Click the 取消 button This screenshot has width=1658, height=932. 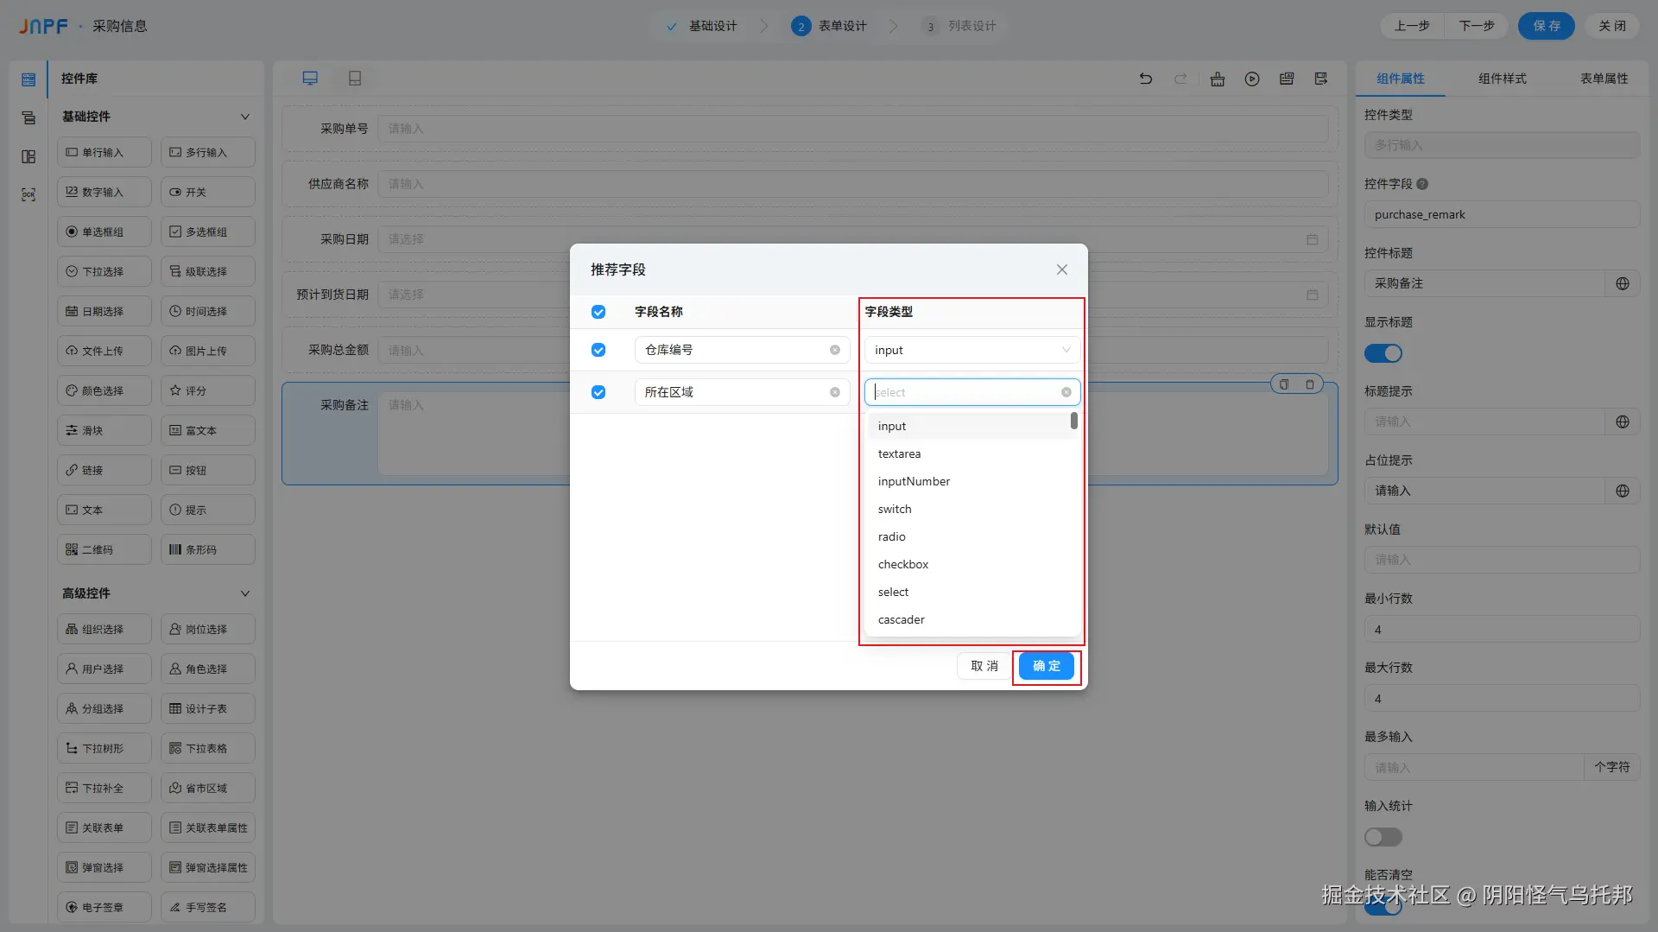tap(984, 666)
